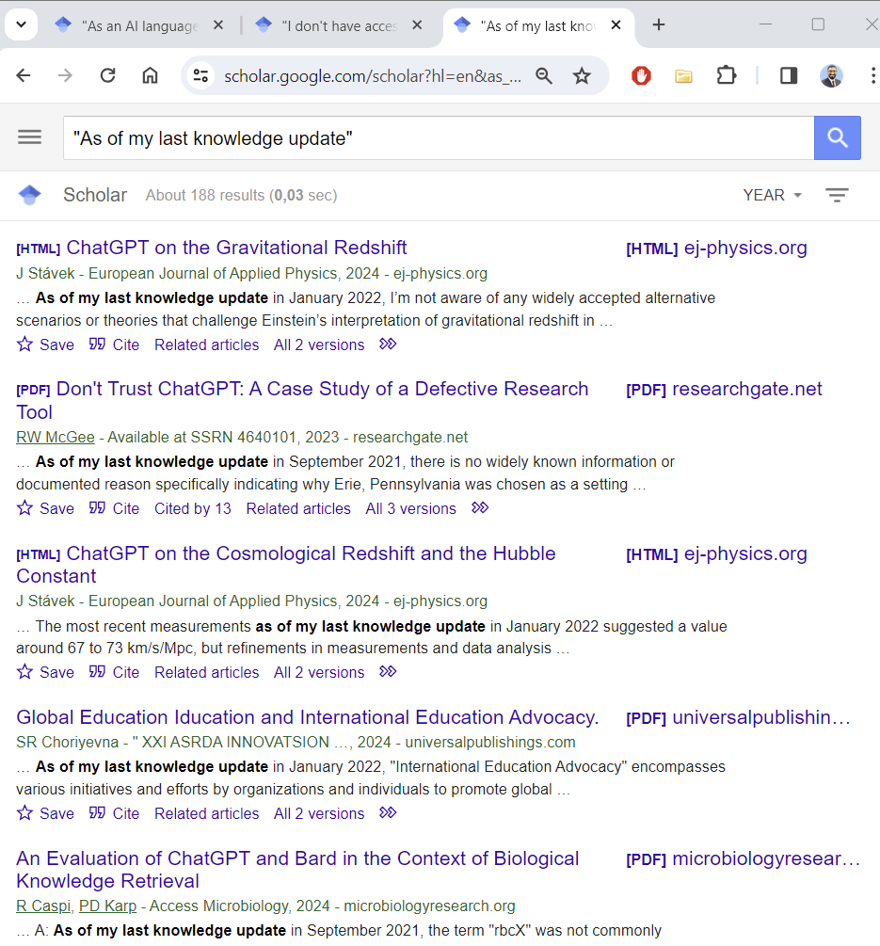View related articles for Don't Trust ChatGPT

298,508
